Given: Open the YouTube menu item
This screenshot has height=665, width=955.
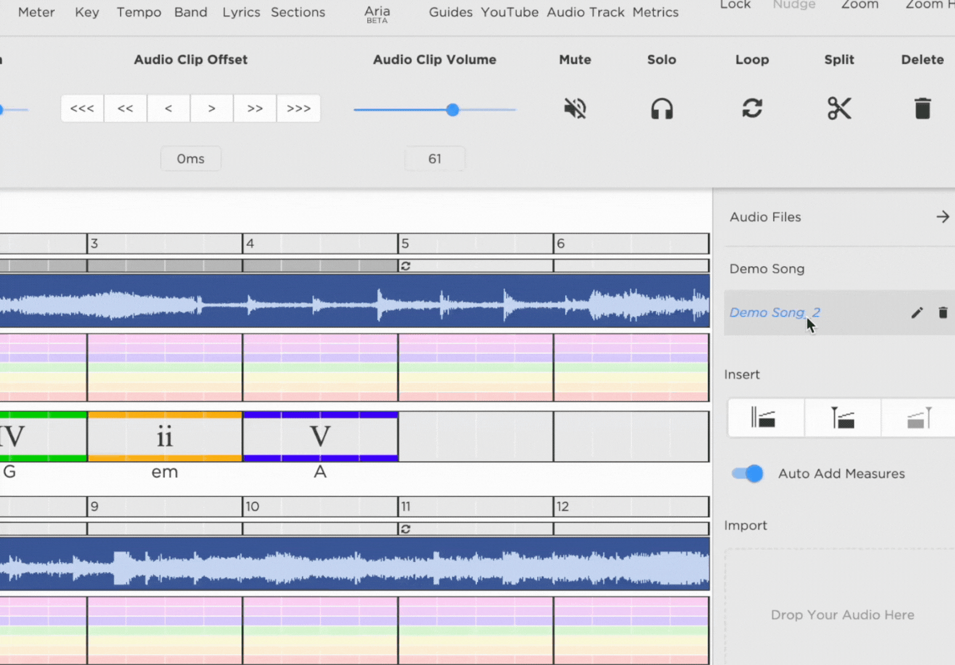Looking at the screenshot, I should click(510, 12).
